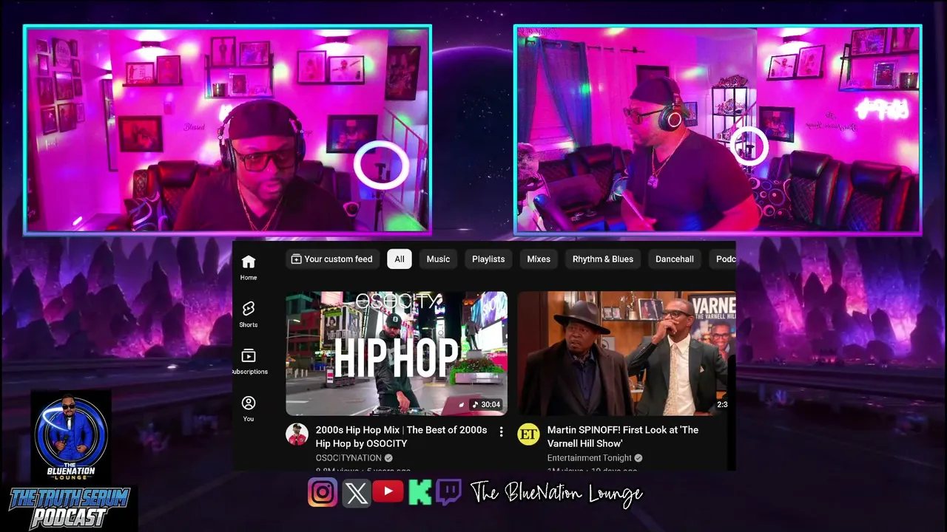Click the 30:04 duration badge
947x532 pixels.
(486, 405)
